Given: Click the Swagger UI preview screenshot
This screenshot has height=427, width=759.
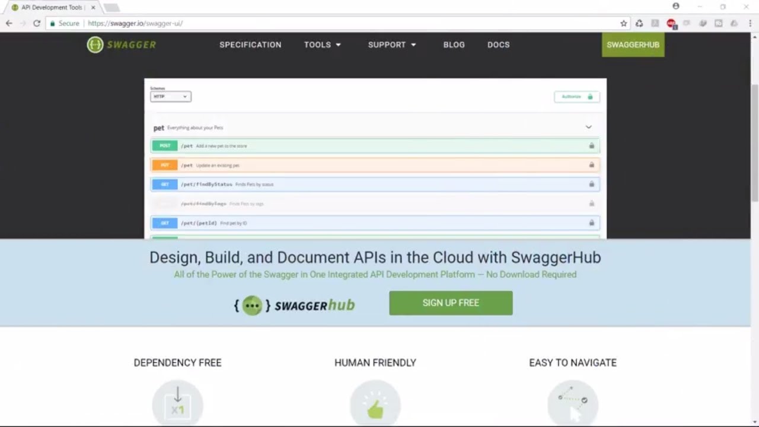Looking at the screenshot, I should [375, 158].
